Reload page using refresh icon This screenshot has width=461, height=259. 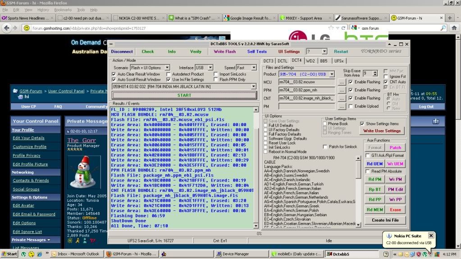click(343, 28)
